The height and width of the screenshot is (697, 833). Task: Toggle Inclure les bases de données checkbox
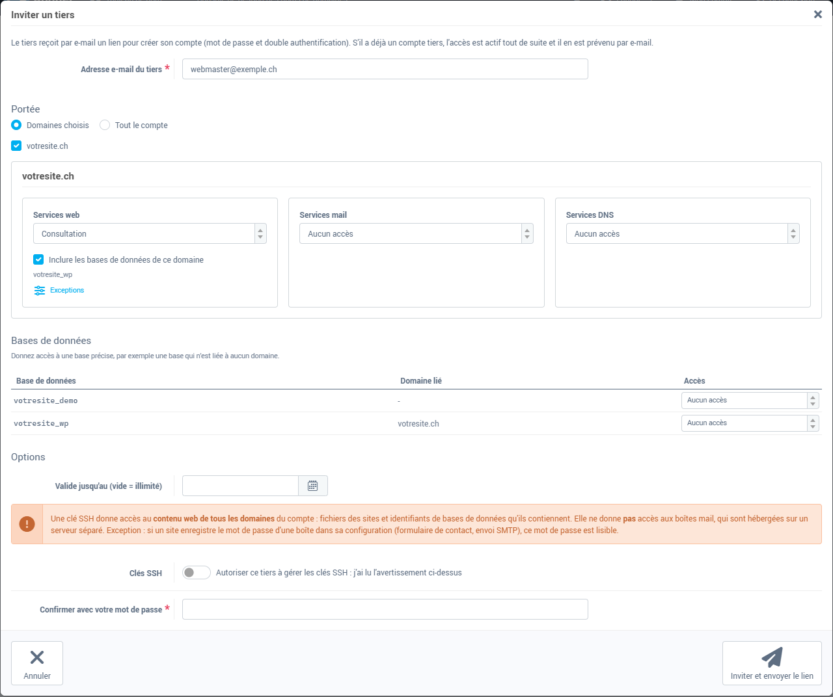pyautogui.click(x=38, y=259)
